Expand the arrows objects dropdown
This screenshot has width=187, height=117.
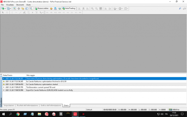pyautogui.click(x=43, y=13)
